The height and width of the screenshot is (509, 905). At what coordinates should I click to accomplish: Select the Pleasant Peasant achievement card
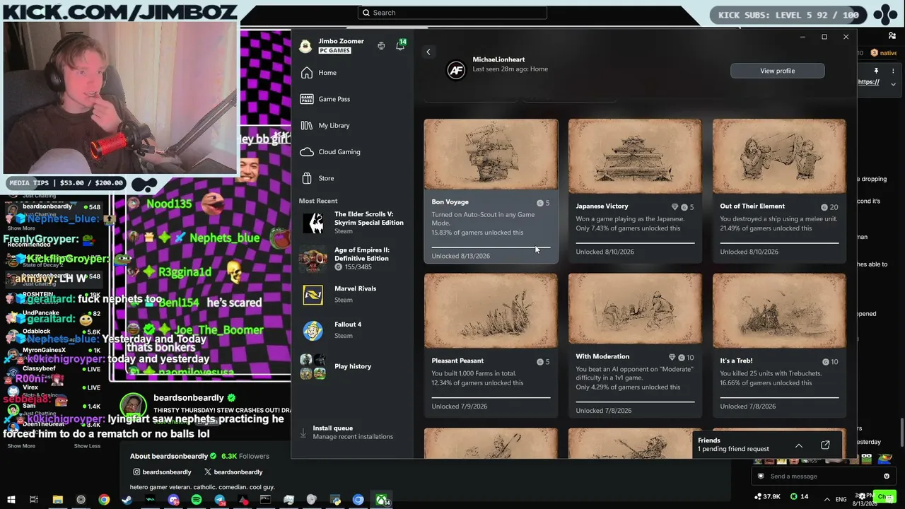491,346
